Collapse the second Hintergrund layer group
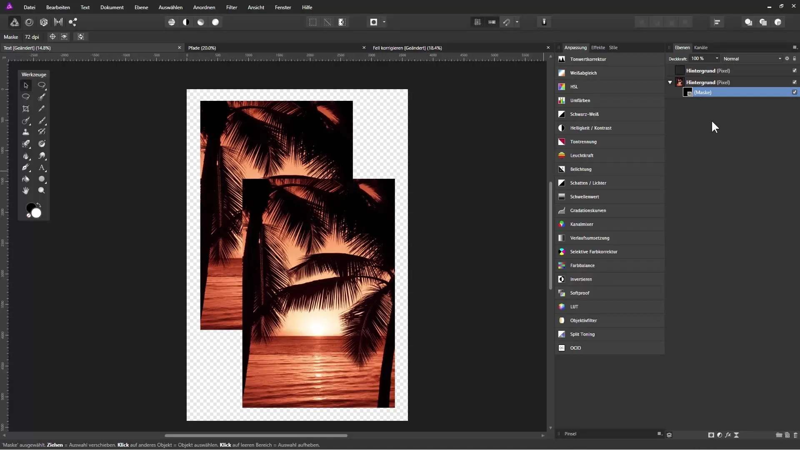This screenshot has width=800, height=450. tap(670, 82)
